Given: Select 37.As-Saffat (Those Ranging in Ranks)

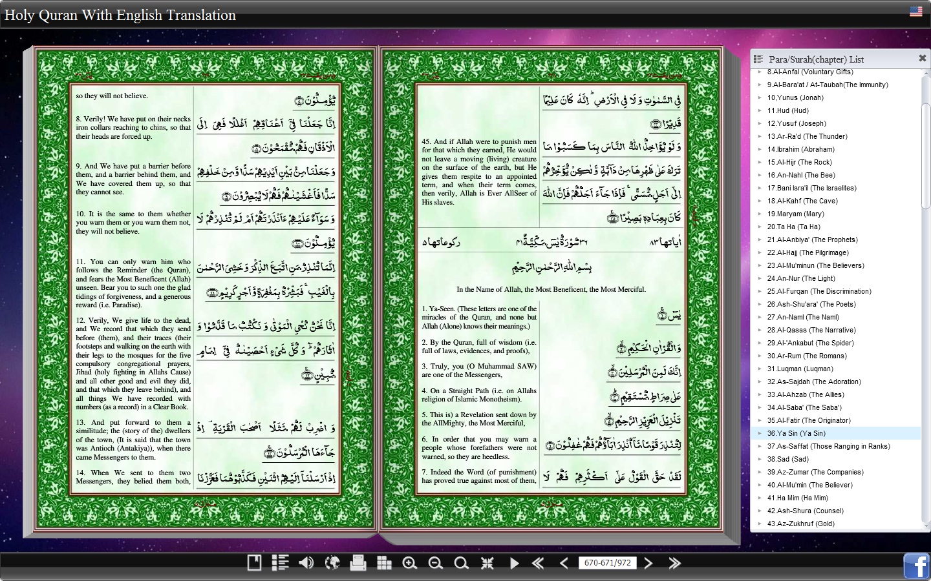Looking at the screenshot, I should pos(828,446).
